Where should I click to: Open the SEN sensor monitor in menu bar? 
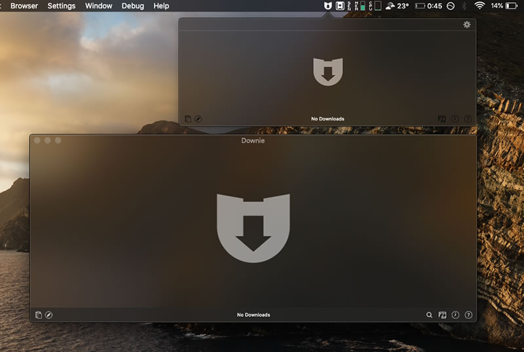pyautogui.click(x=349, y=6)
